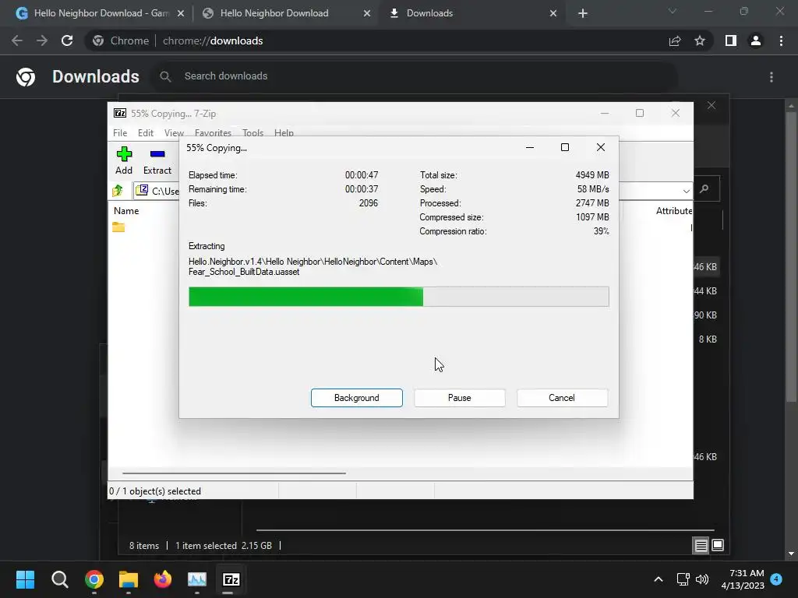Maximize the 55% Copying dialog

click(565, 147)
